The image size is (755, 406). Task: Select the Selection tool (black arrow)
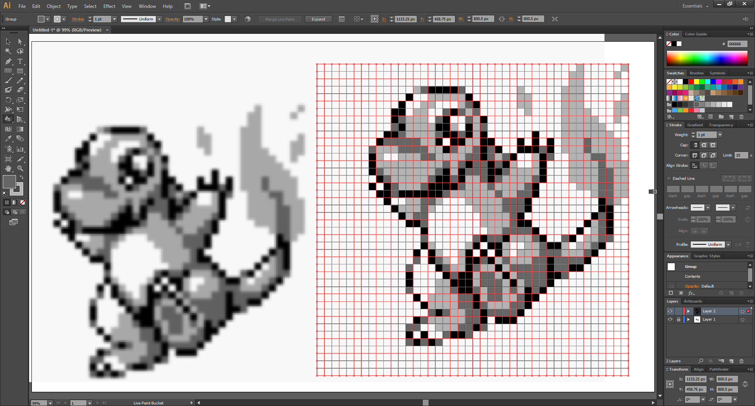click(x=8, y=42)
